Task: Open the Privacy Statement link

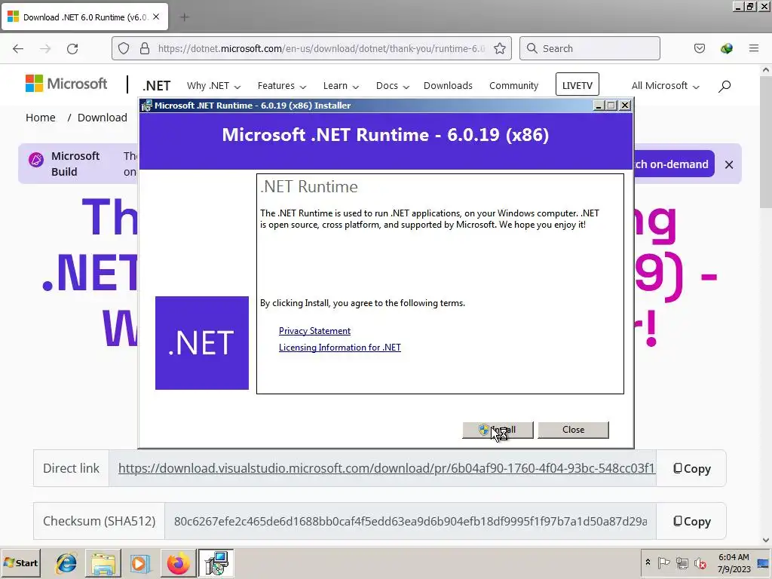Action: pyautogui.click(x=314, y=331)
